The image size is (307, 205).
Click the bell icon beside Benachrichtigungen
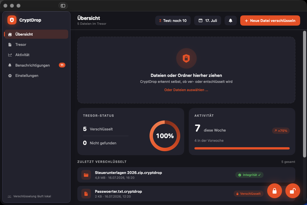[10, 65]
